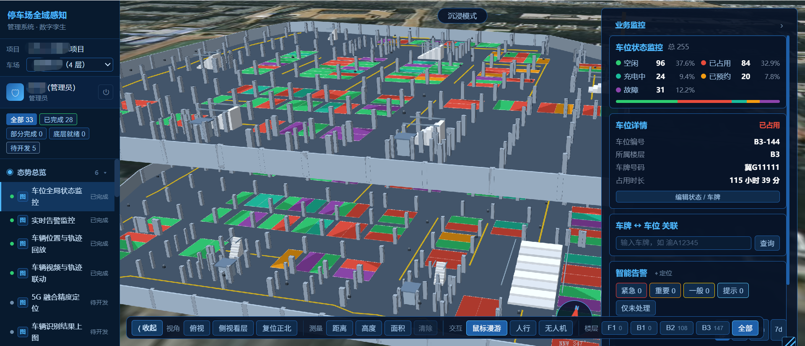Filter list by 底层就绪 0
Viewport: 805px width, 346px height.
tap(69, 134)
